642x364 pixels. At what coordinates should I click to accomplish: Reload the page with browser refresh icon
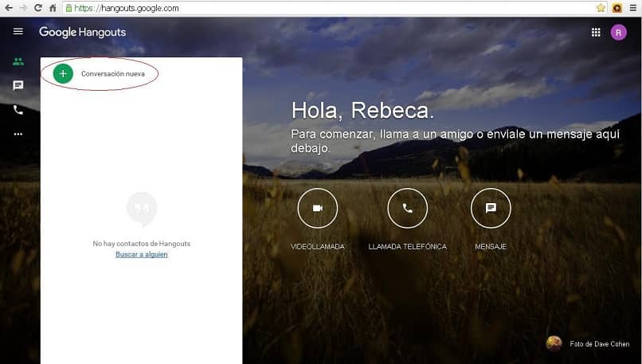tap(37, 8)
